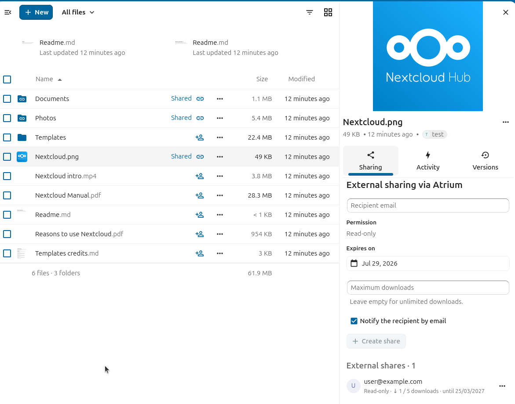
Task: Select the Photos row checkbox
Action: (7, 118)
